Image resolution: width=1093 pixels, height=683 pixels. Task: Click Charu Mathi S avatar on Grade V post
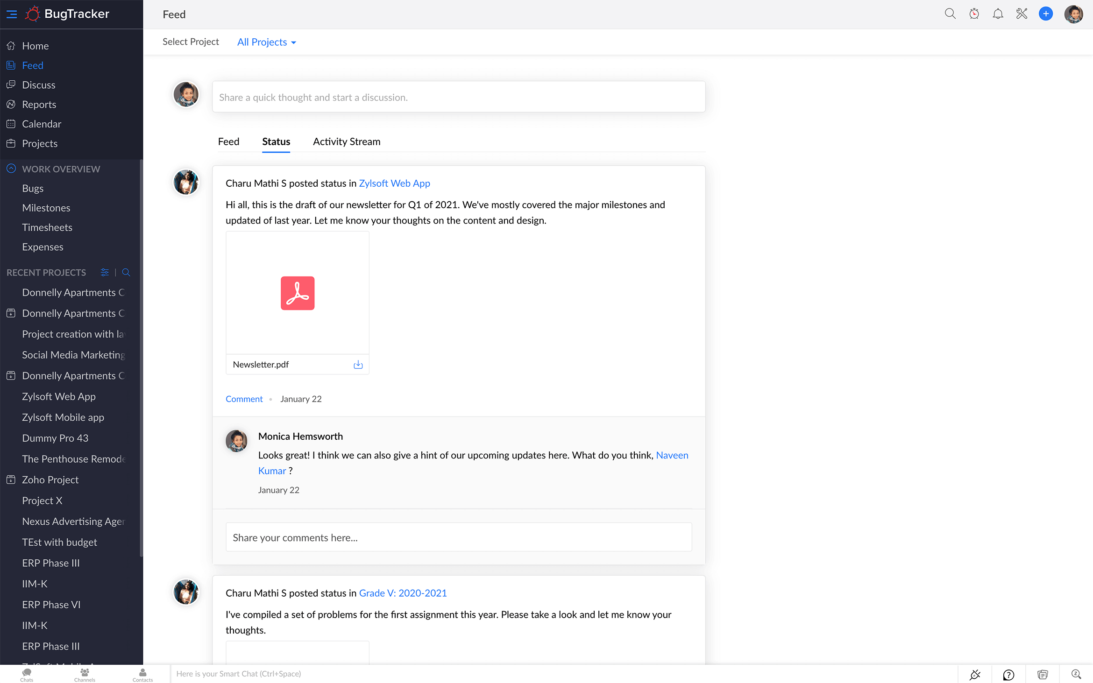pyautogui.click(x=186, y=592)
